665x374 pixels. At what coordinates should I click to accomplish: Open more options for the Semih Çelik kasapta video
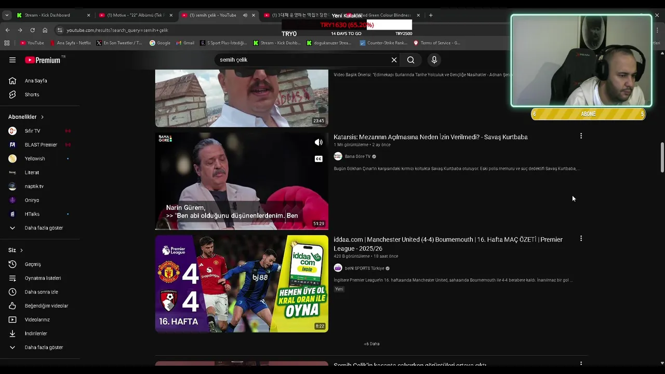pos(581,364)
